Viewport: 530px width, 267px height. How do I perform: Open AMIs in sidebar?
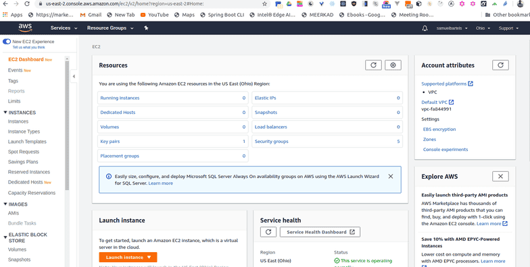click(14, 213)
